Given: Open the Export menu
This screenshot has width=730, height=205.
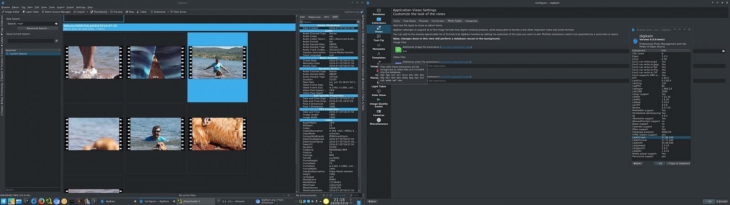Looking at the screenshot, I should click(x=70, y=7).
